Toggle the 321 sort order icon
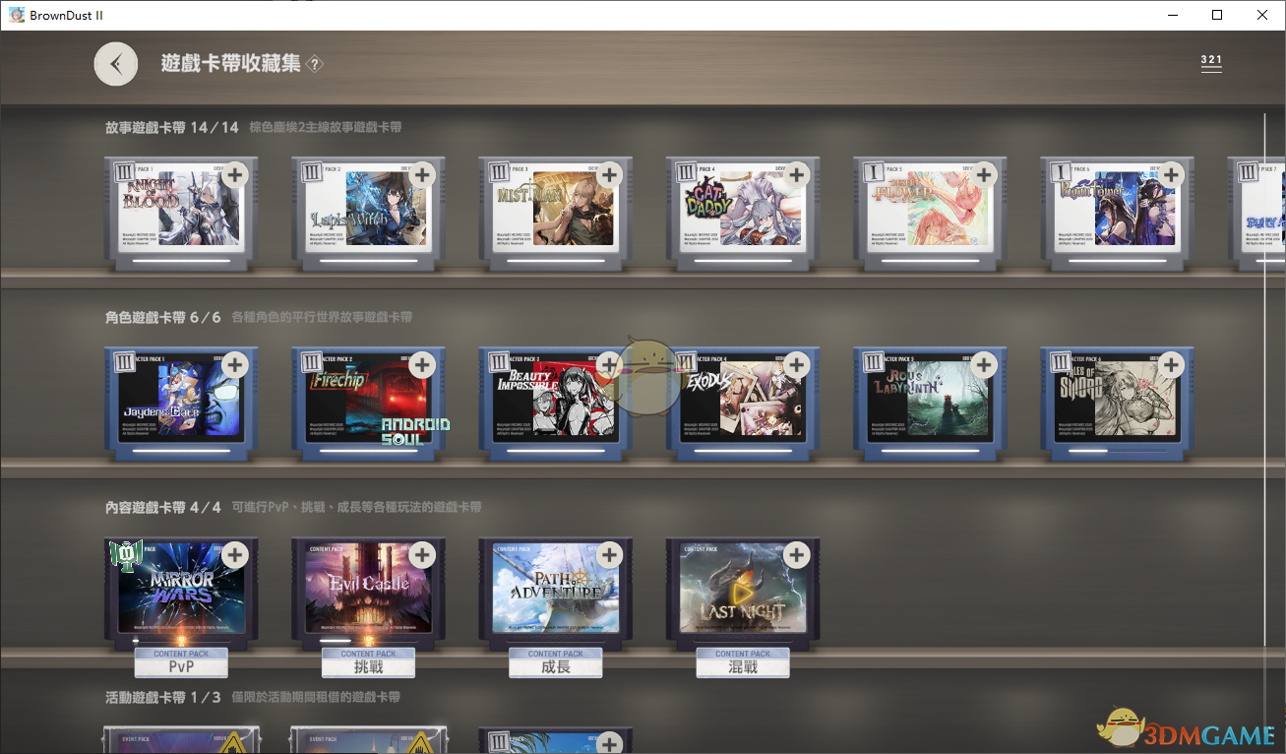 pyautogui.click(x=1211, y=63)
